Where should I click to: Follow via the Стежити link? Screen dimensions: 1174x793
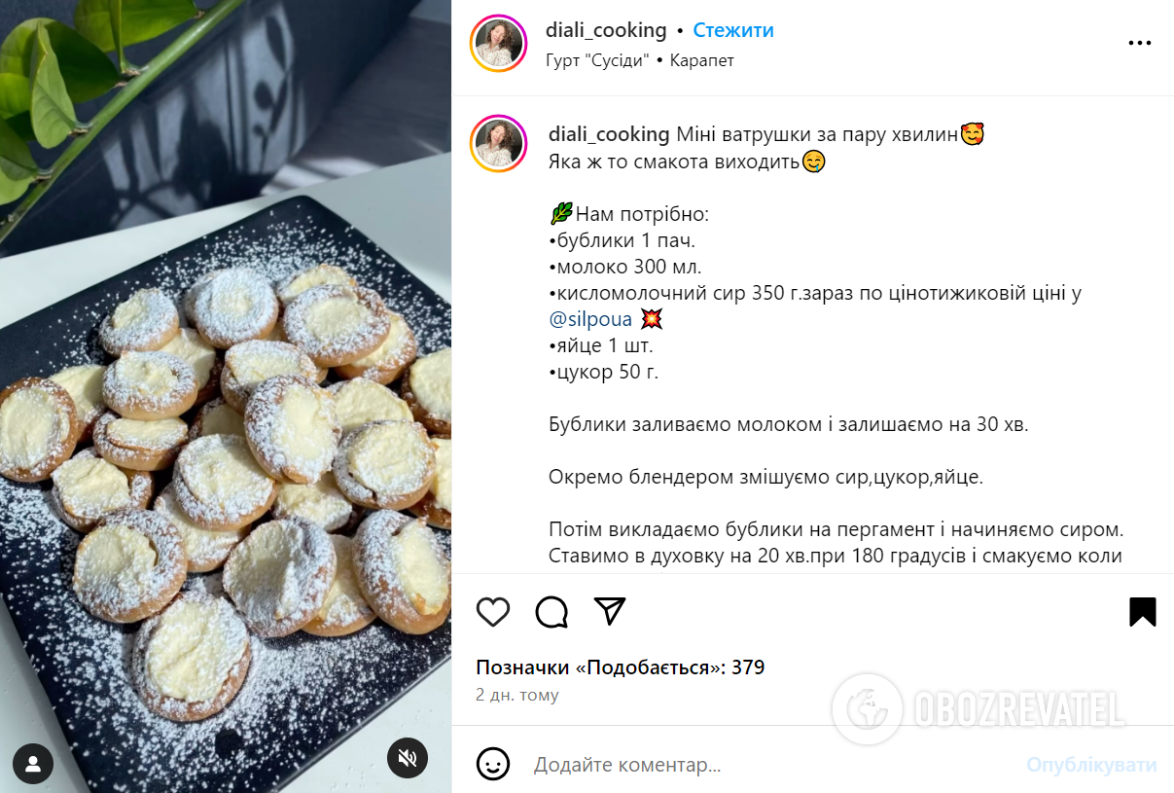733,30
